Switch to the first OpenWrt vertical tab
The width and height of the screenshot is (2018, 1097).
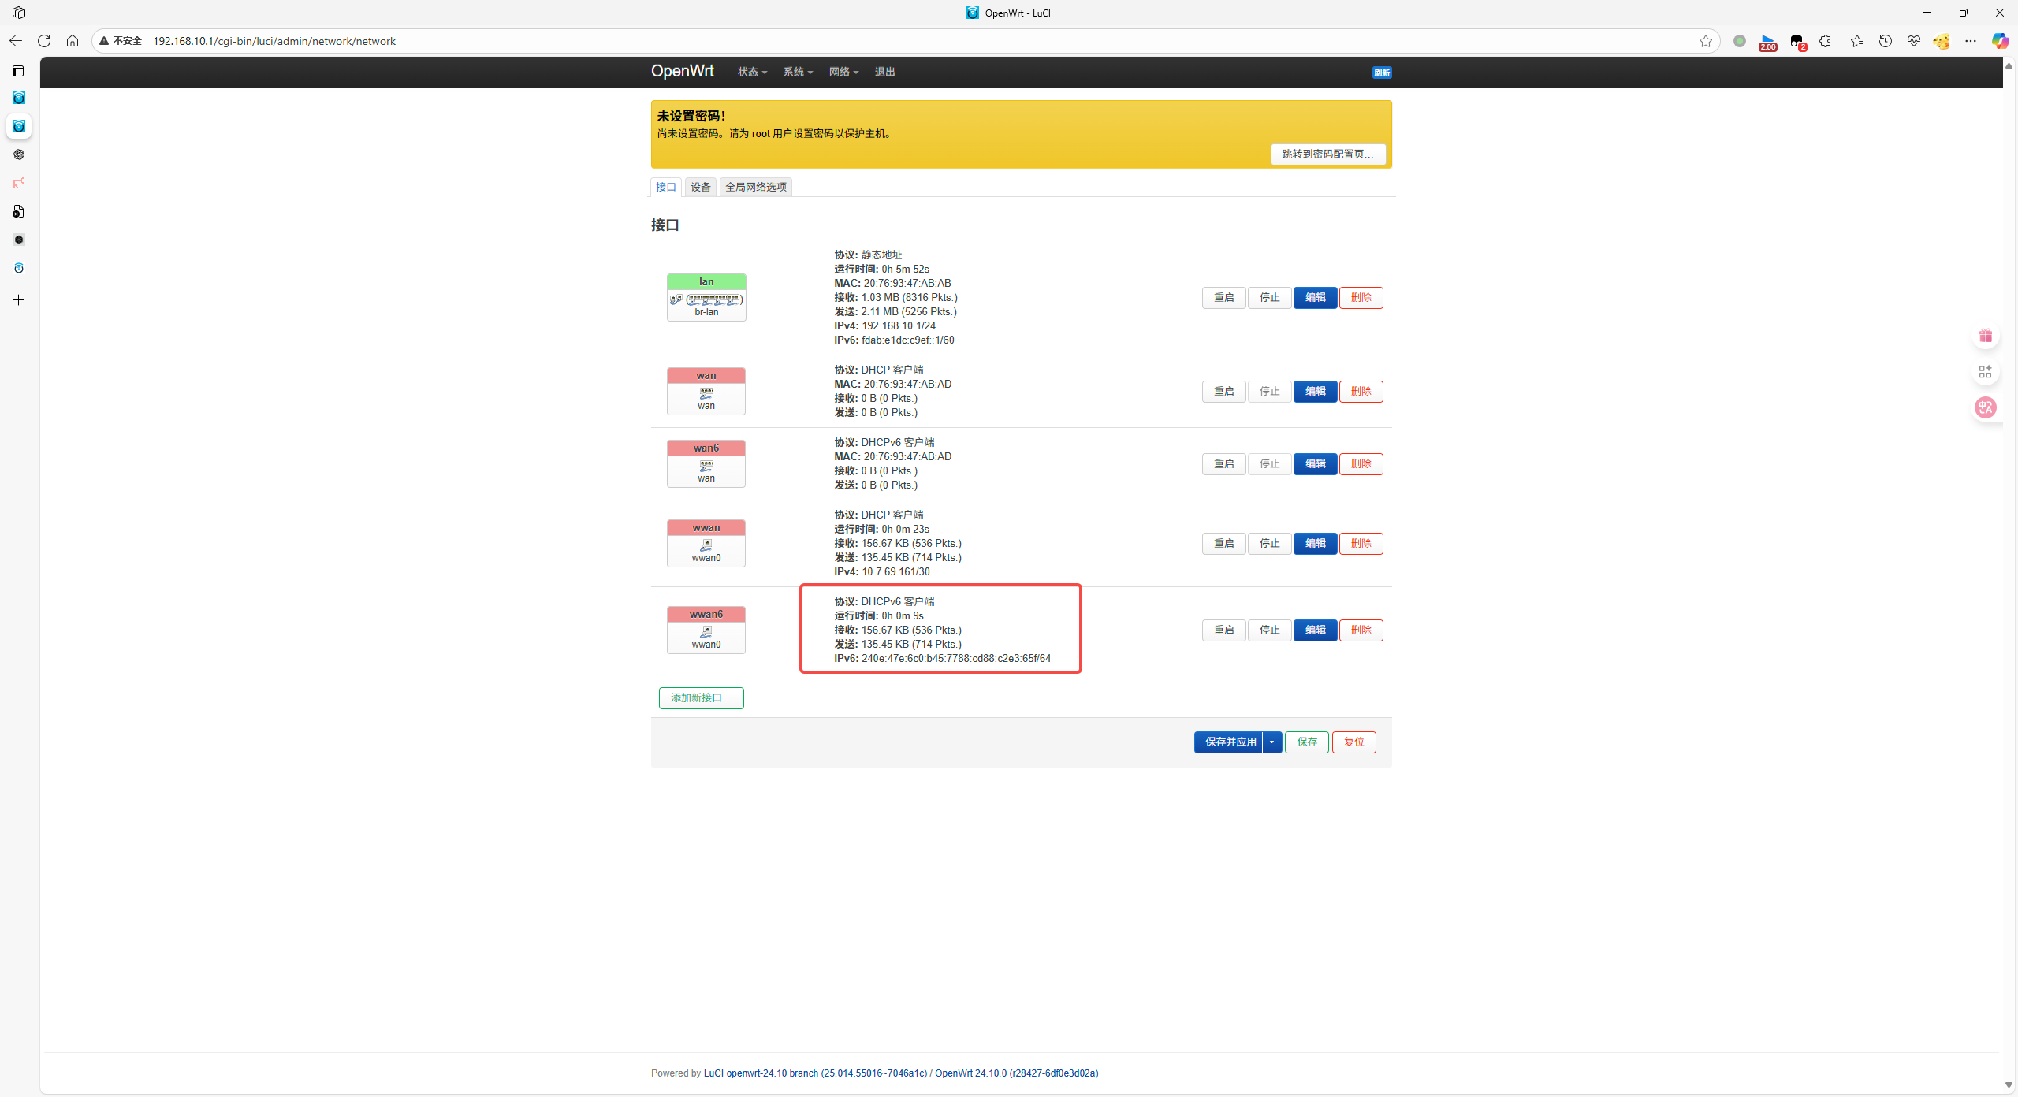coord(19,98)
